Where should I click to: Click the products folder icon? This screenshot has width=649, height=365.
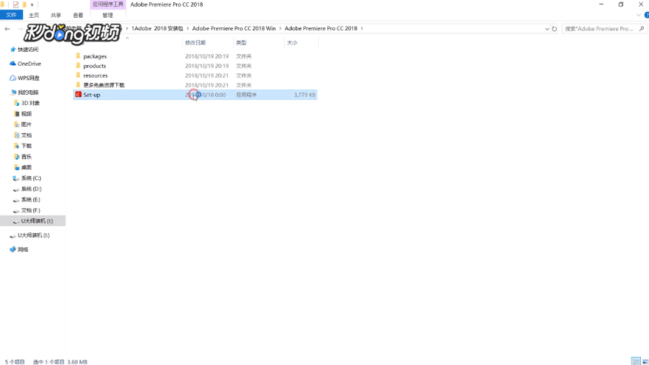pos(78,65)
